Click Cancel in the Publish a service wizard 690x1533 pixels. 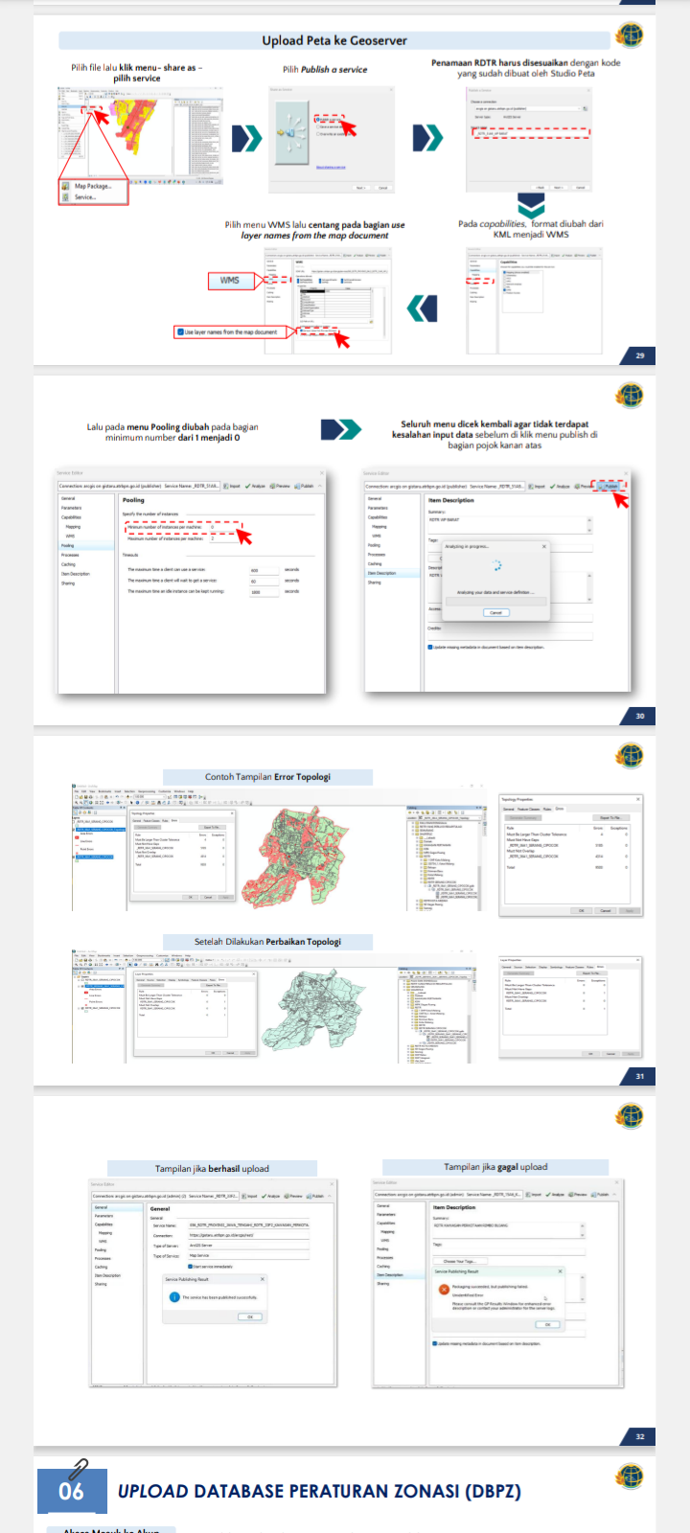[x=382, y=188]
